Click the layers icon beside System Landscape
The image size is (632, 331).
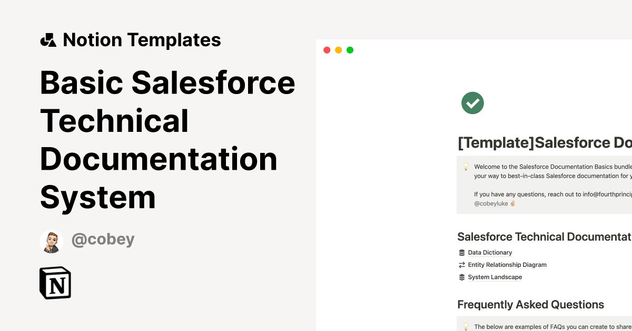(x=461, y=277)
